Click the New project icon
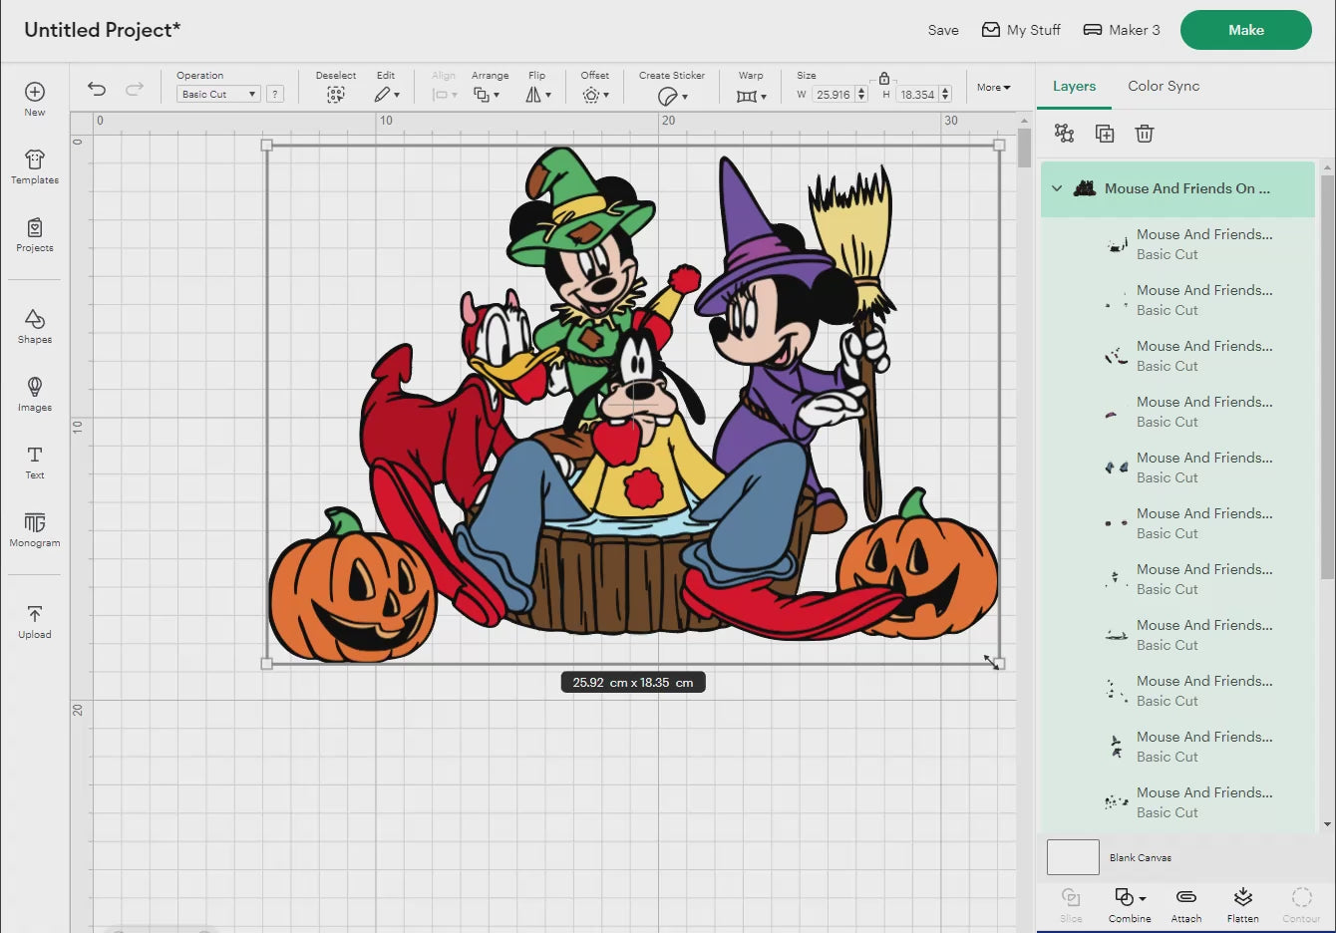Image resolution: width=1336 pixels, height=933 pixels. [x=35, y=92]
